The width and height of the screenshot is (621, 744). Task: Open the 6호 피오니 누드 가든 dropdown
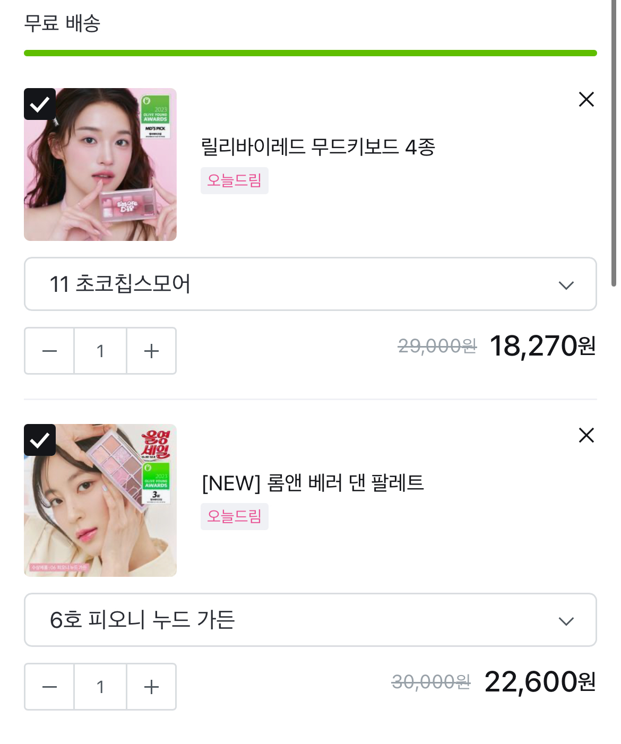[x=310, y=620]
